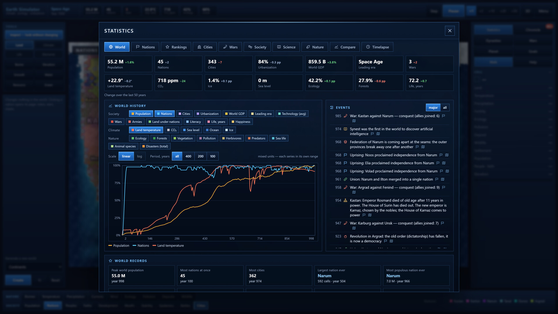Open Narum link in Largest nation ever record
This screenshot has height=314, width=558.
[x=324, y=276]
